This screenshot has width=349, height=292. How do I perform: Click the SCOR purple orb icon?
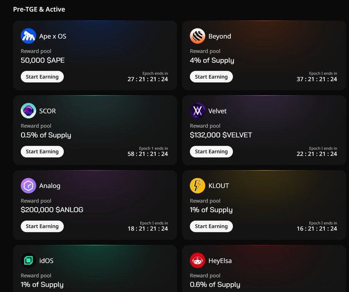click(x=28, y=111)
